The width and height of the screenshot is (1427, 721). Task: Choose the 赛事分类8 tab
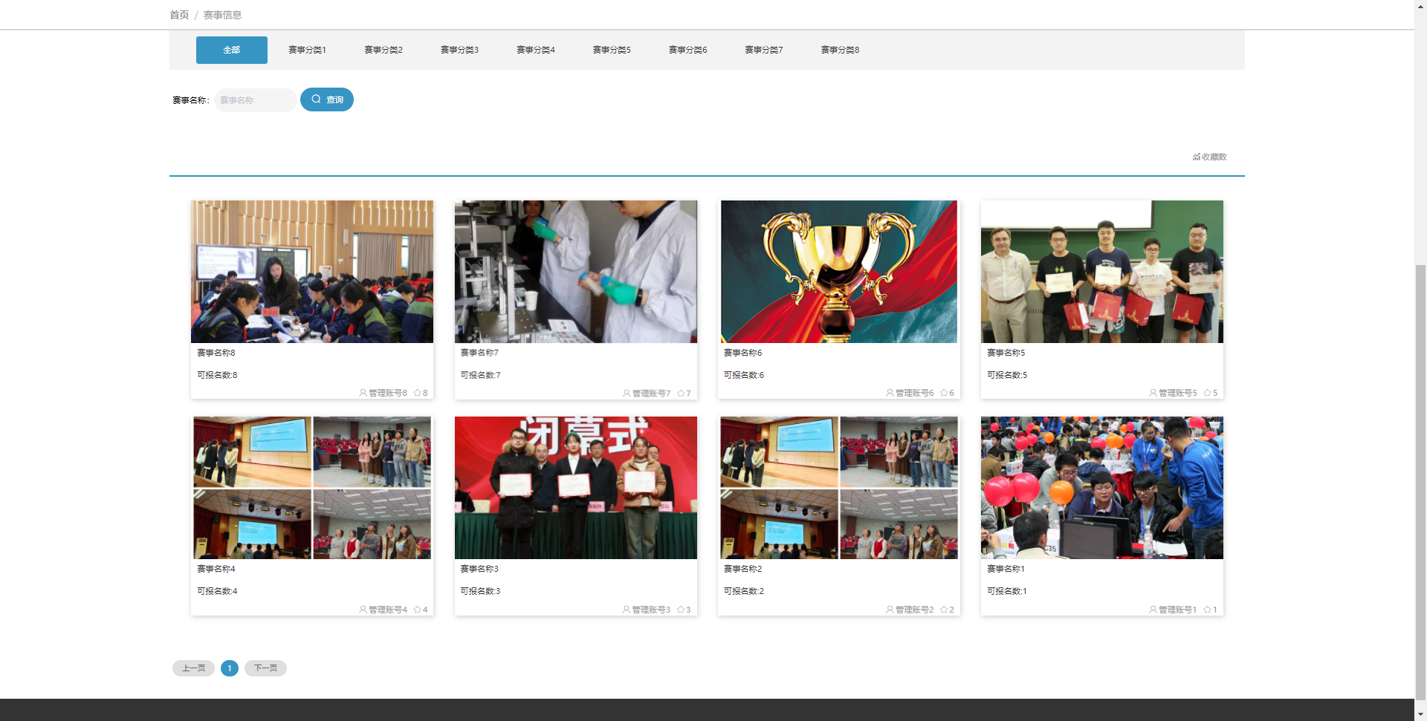(840, 50)
